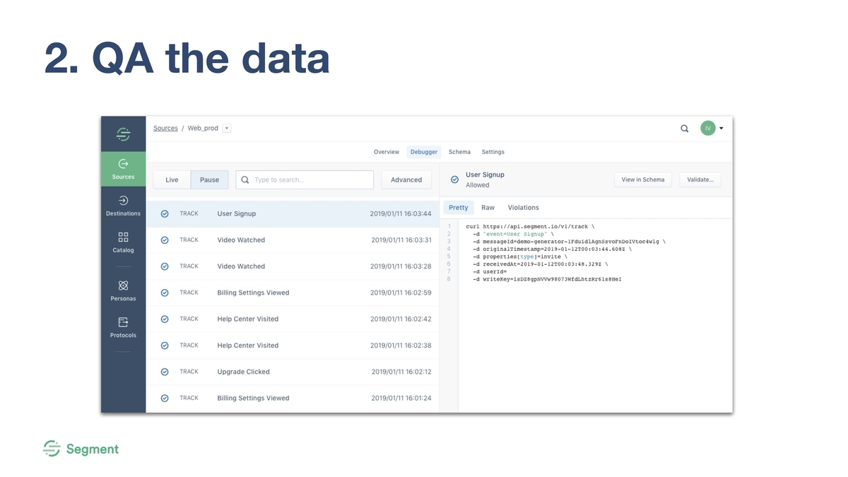Viewport: 848px width, 477px height.
Task: Open the Destinations sidebar section
Action: click(123, 206)
